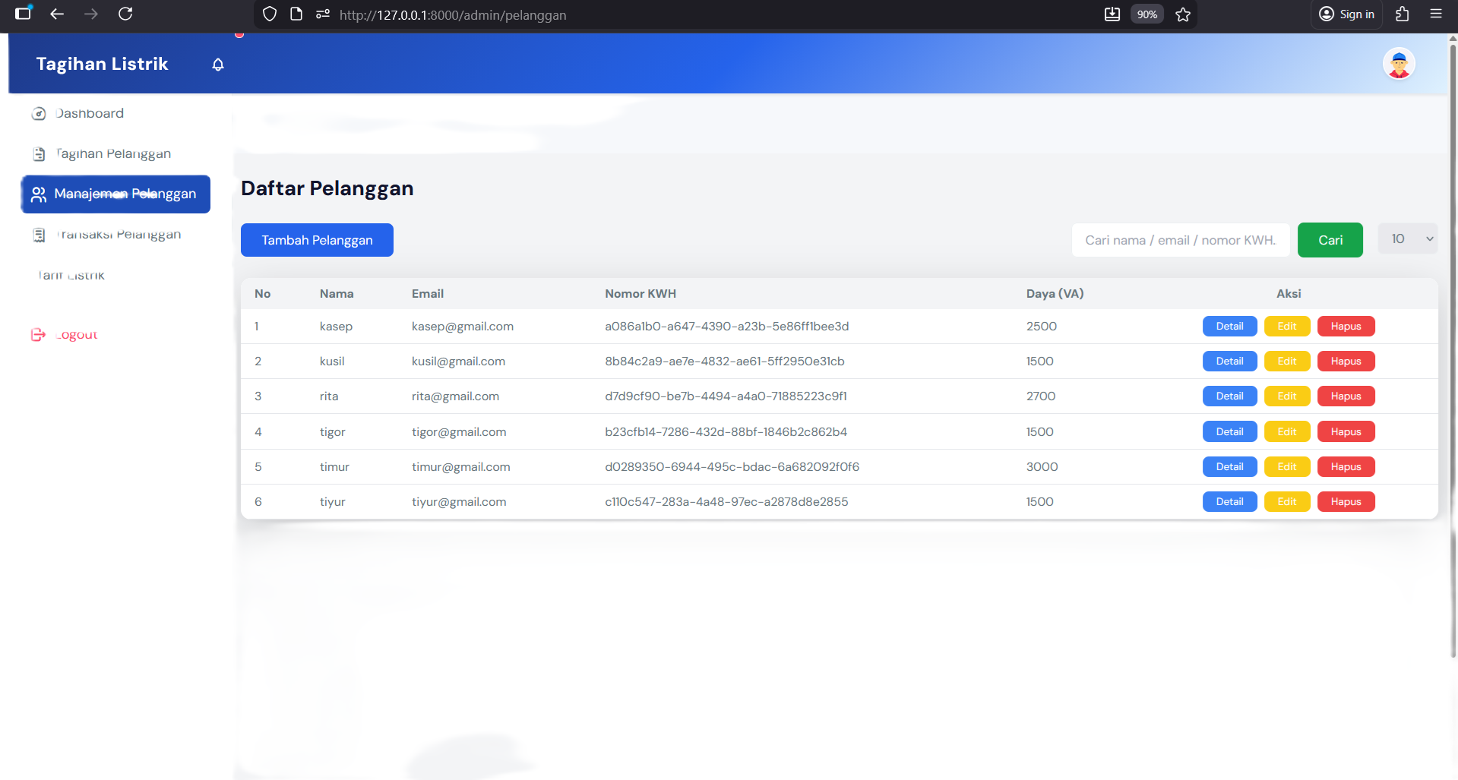Open Tarif Listrik sidebar item
The image size is (1458, 780).
71,275
